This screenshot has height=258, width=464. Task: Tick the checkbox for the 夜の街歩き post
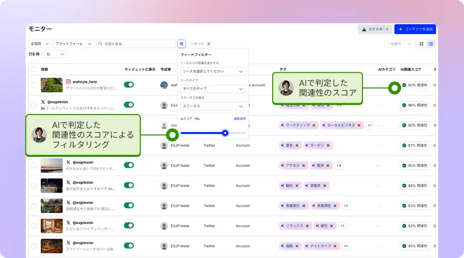click(34, 186)
